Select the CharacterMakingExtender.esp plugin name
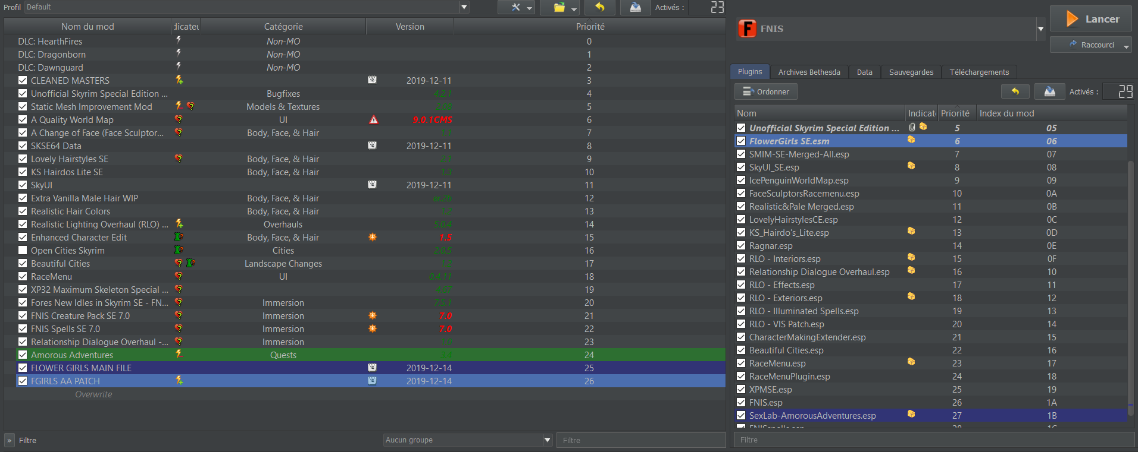The image size is (1138, 452). coord(808,337)
